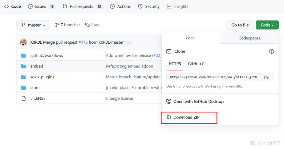View the Insights tab
The width and height of the screenshot is (284, 149).
(177, 6)
